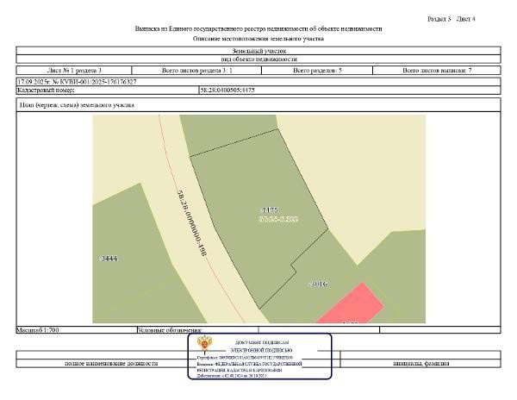Click the coat of arms emblem in signature stamp
517x400 pixels.
coord(204,345)
